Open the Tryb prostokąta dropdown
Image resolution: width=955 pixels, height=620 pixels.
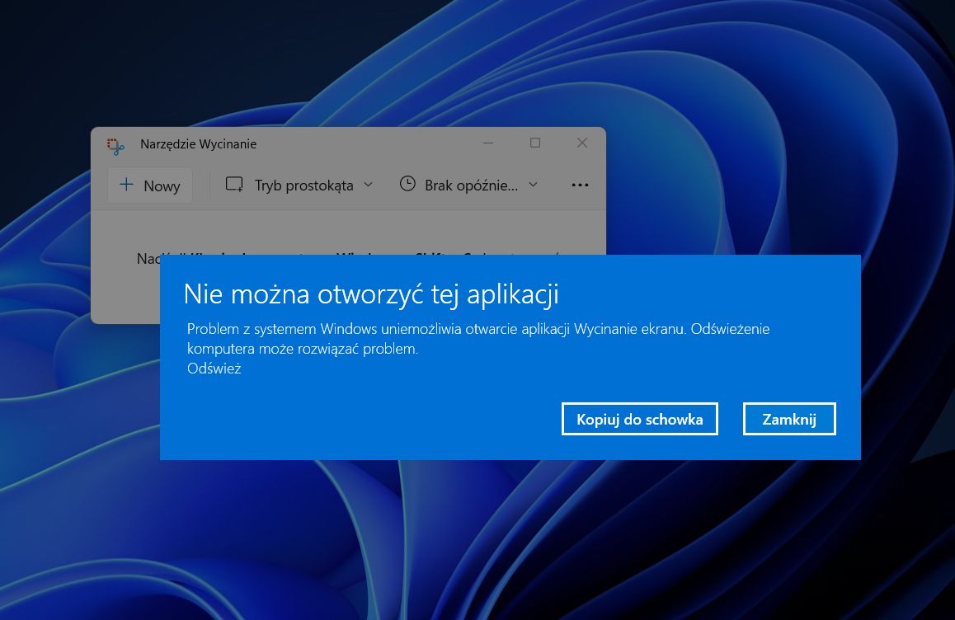coord(299,186)
